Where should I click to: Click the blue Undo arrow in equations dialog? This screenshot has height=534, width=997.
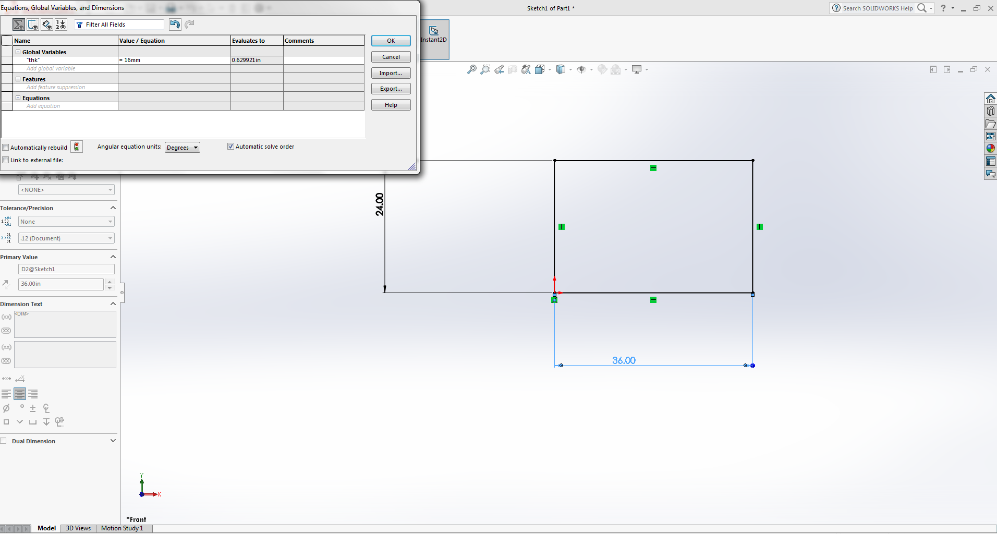[175, 25]
